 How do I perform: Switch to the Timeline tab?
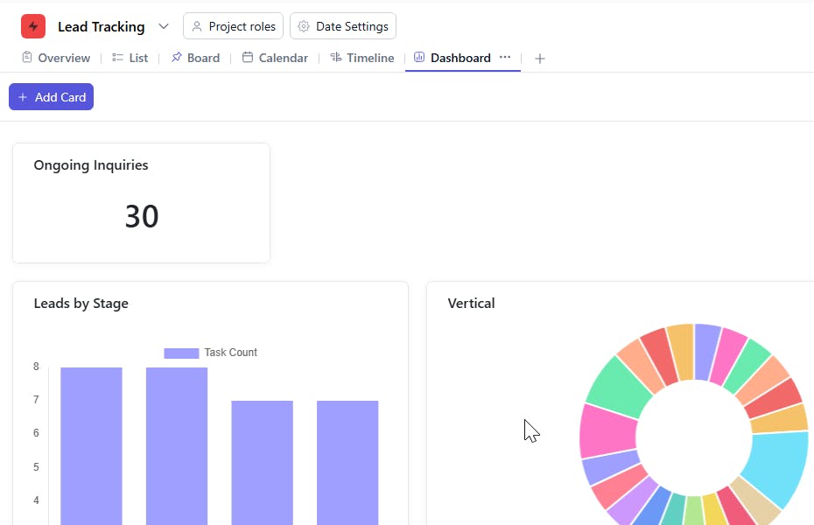pyautogui.click(x=362, y=58)
